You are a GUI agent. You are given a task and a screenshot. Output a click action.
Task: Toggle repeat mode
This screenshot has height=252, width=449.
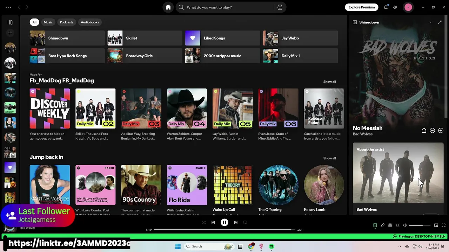245,222
